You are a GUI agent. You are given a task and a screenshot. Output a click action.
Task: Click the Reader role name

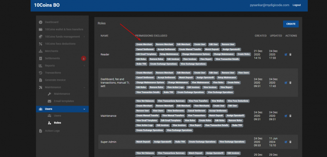point(105,54)
